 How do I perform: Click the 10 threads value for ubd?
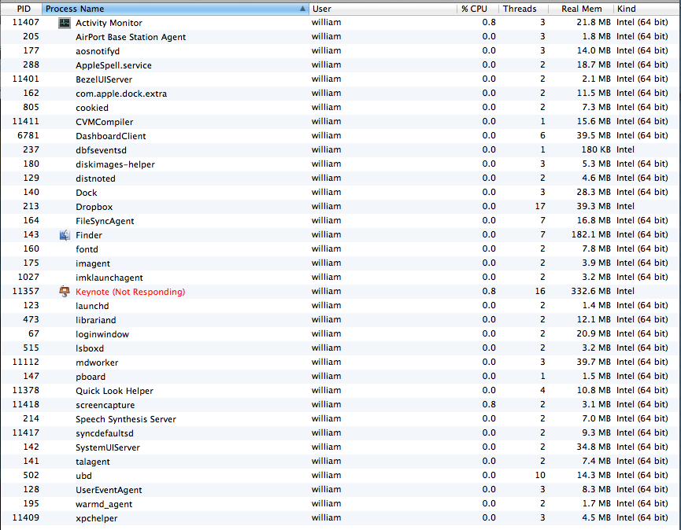click(x=540, y=476)
